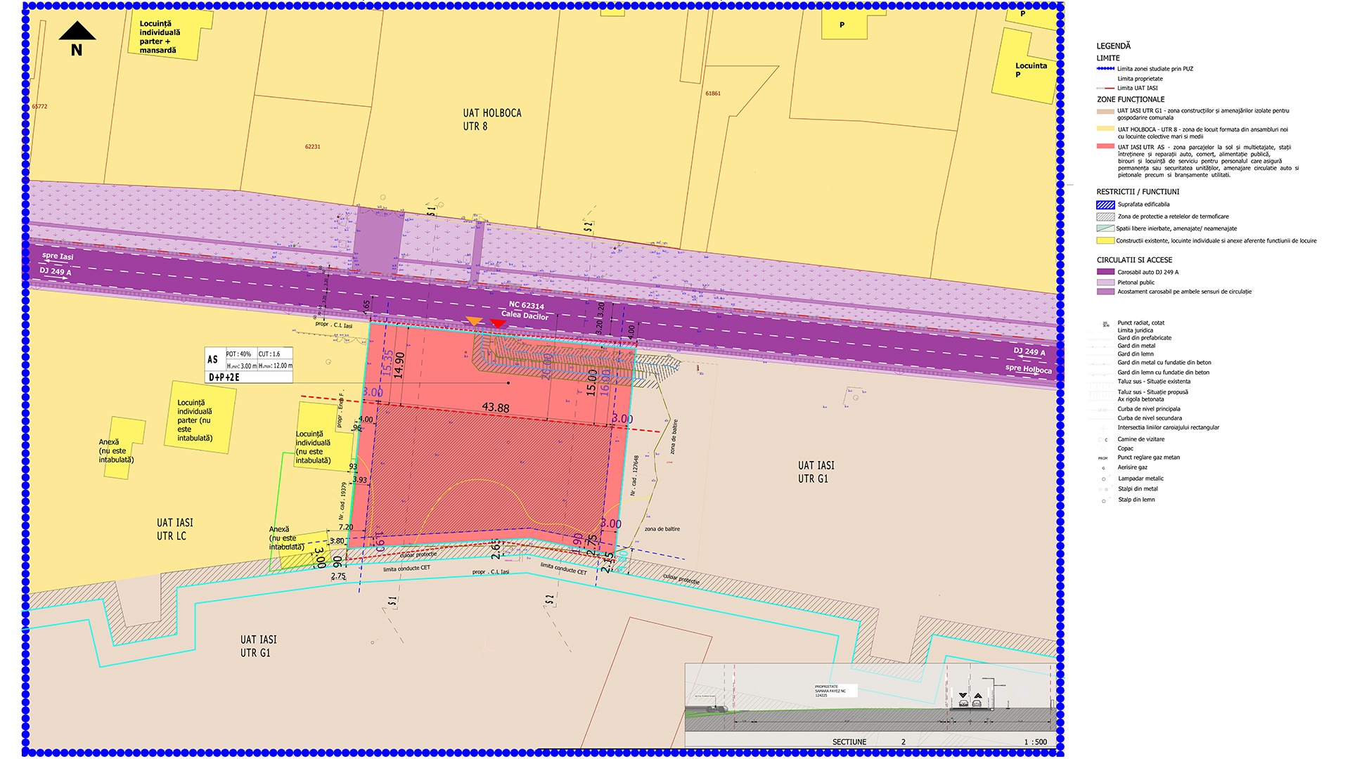
Task: Click the Punct radiat, cotat legend symbol
Action: (x=1105, y=324)
